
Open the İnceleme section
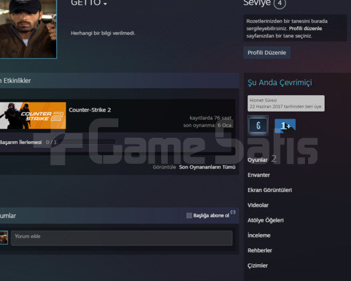259,236
